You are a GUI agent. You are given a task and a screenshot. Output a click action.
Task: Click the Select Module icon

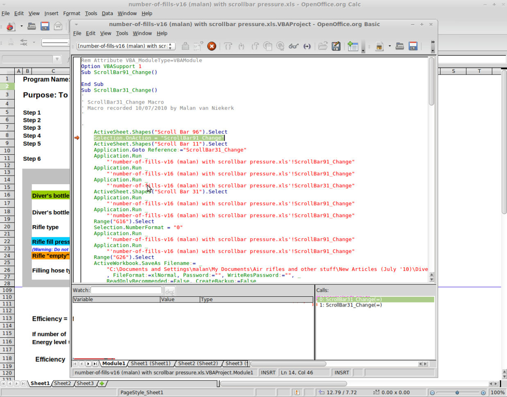353,46
